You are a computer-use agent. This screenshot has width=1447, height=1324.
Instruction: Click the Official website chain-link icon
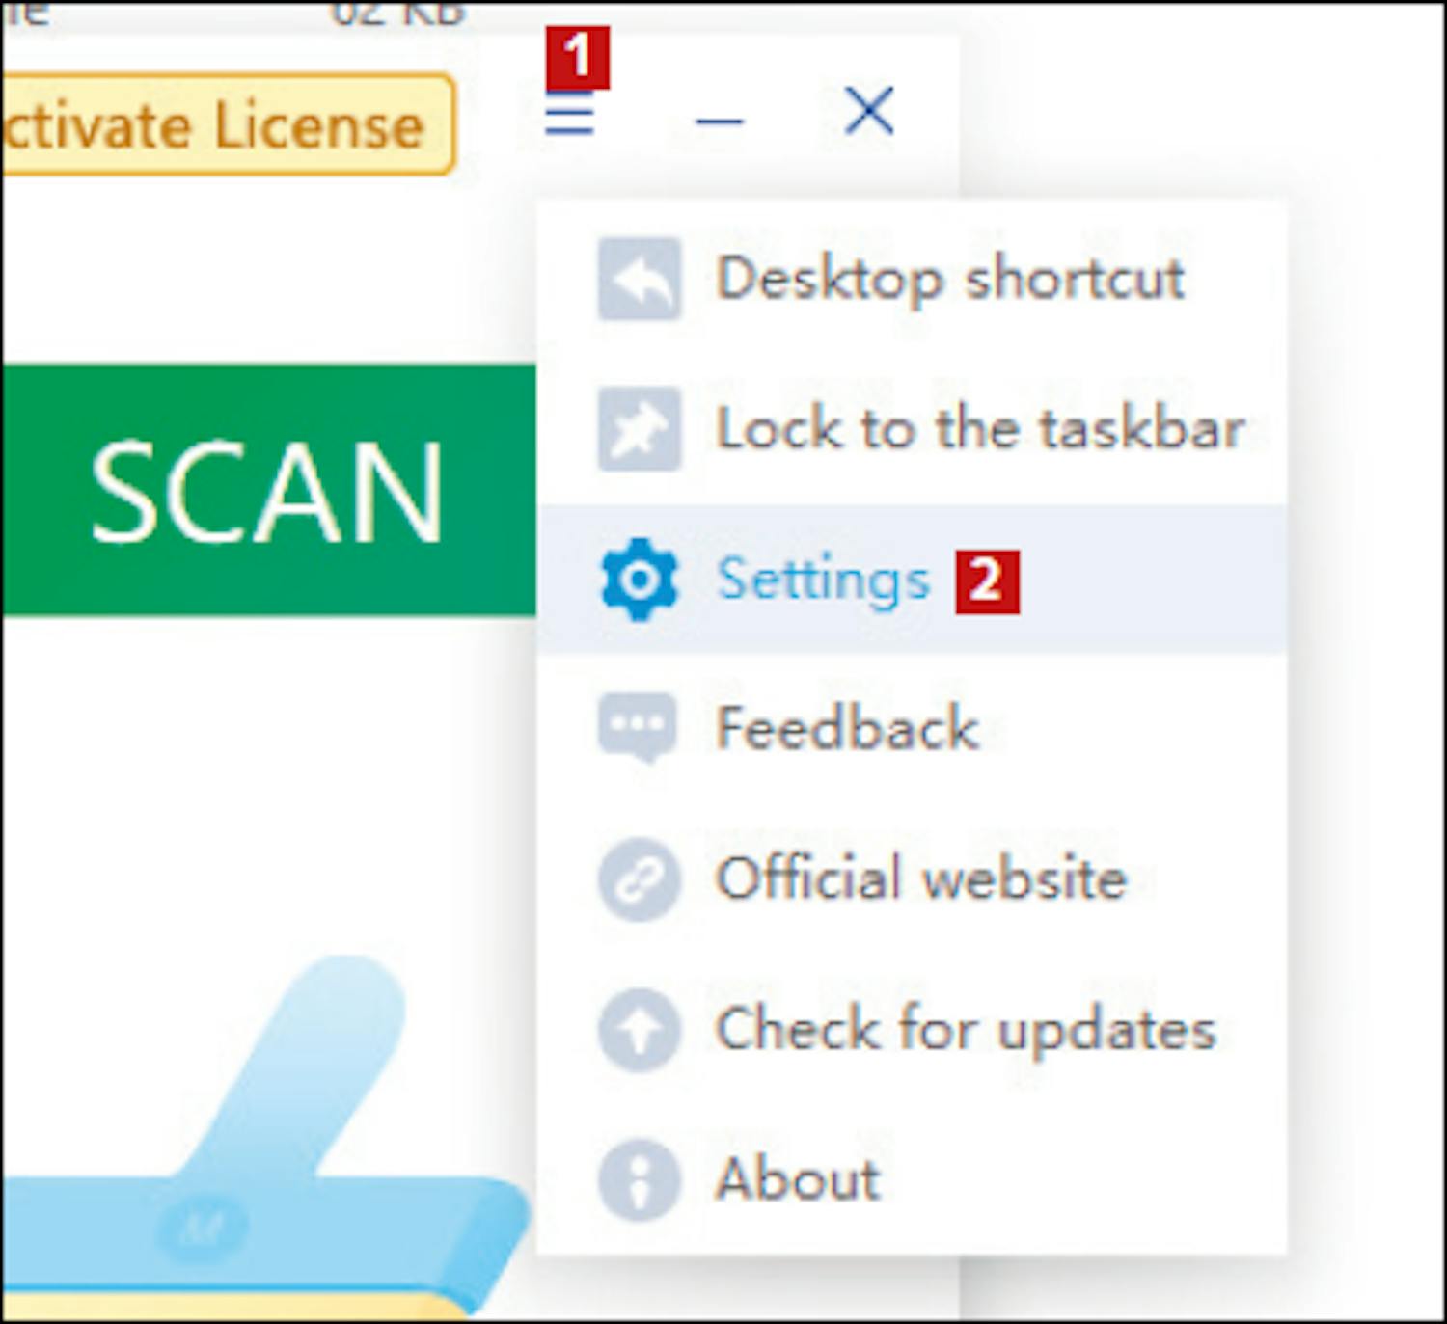[639, 879]
